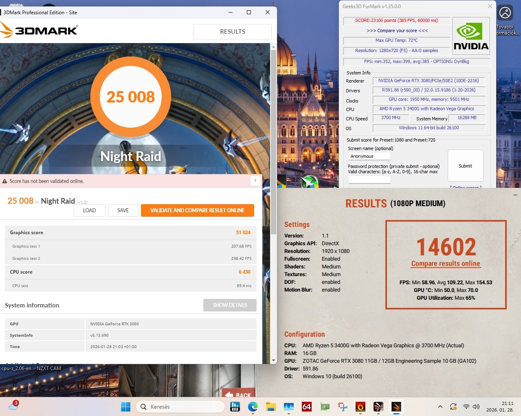
Task: Open the AIDA64 taskbar icon
Action: click(x=307, y=407)
